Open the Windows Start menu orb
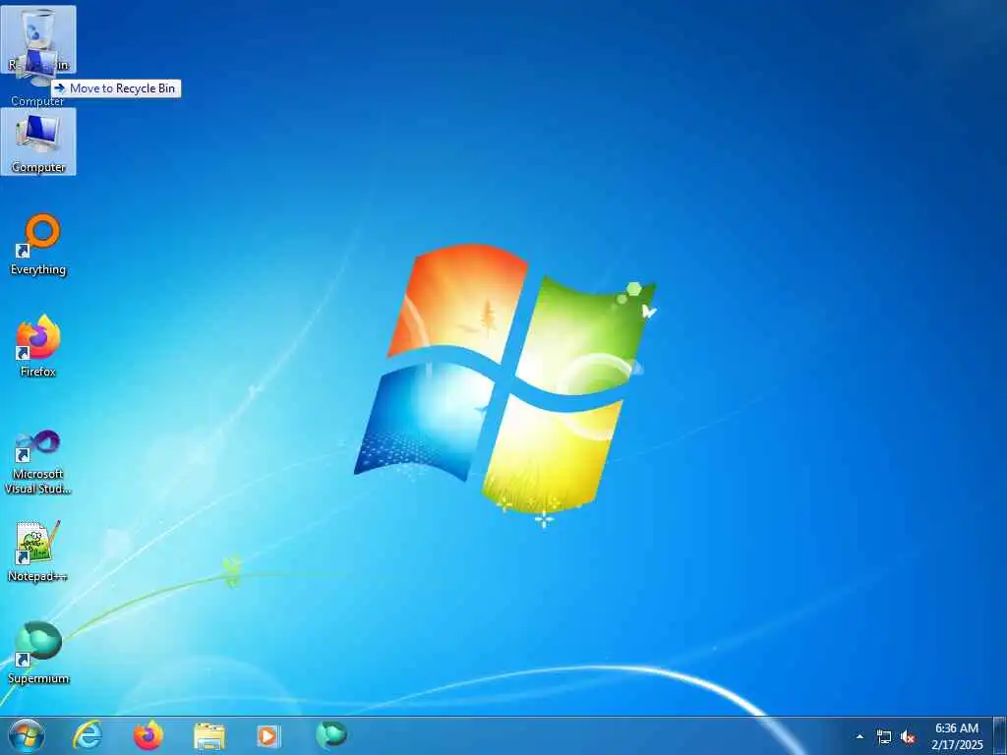Screen dimensions: 1007x755 tap(27, 735)
